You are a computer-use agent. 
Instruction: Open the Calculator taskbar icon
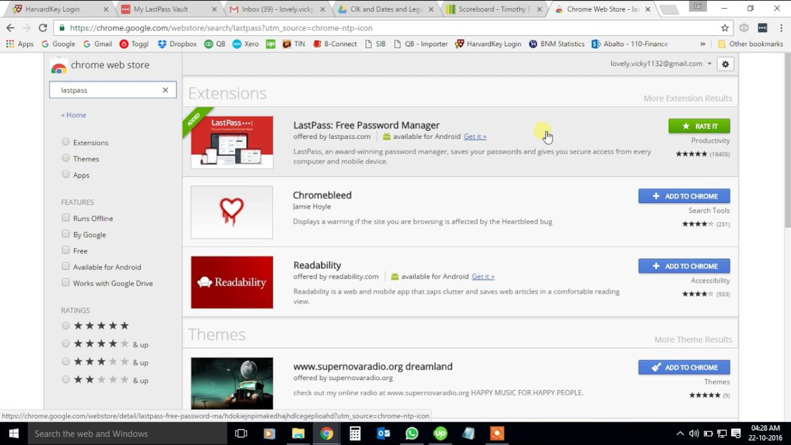(x=355, y=433)
